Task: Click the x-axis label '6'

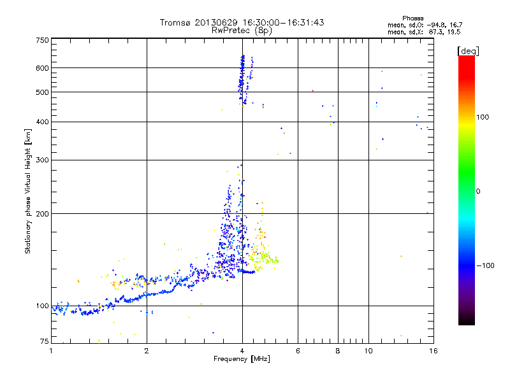Action: coord(298,351)
